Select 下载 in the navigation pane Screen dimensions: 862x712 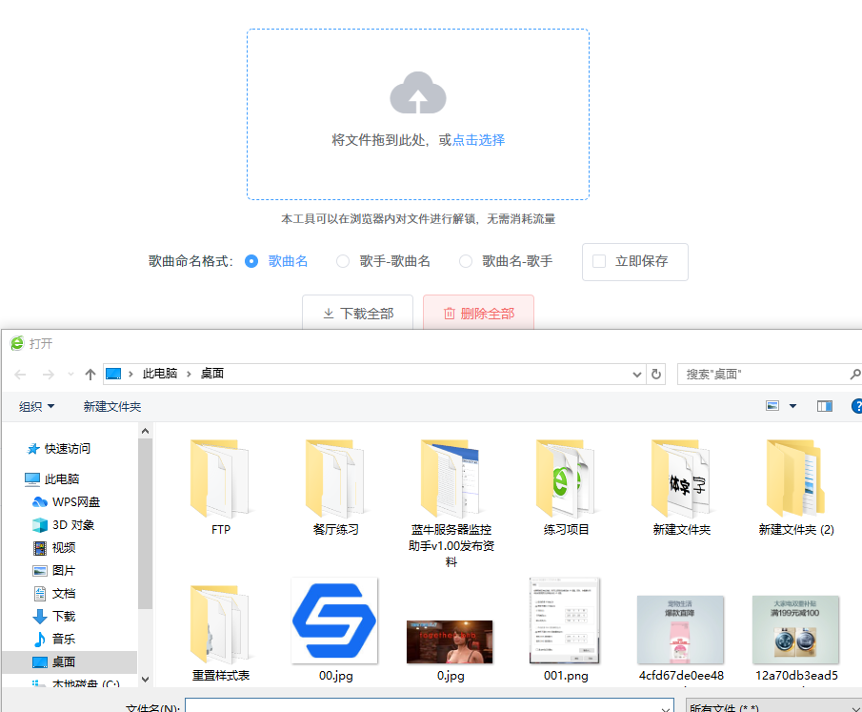[x=63, y=616]
